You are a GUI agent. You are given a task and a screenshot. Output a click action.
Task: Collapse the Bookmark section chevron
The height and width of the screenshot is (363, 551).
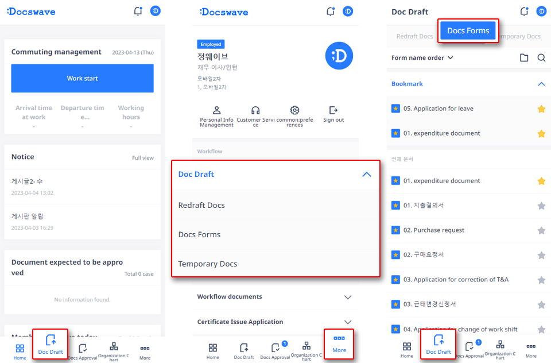pos(541,84)
